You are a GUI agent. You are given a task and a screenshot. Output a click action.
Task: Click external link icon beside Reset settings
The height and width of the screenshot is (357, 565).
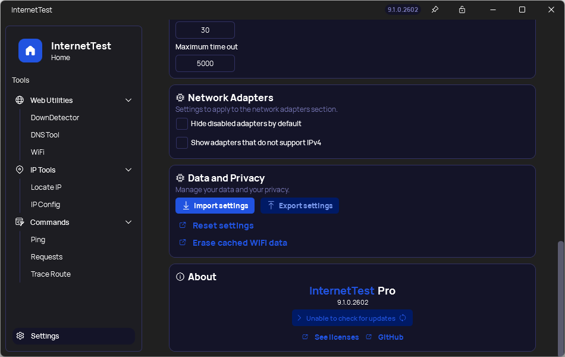tap(183, 225)
